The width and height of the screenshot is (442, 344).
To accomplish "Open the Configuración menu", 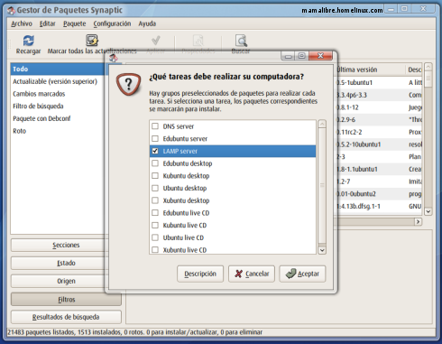I will pos(112,23).
